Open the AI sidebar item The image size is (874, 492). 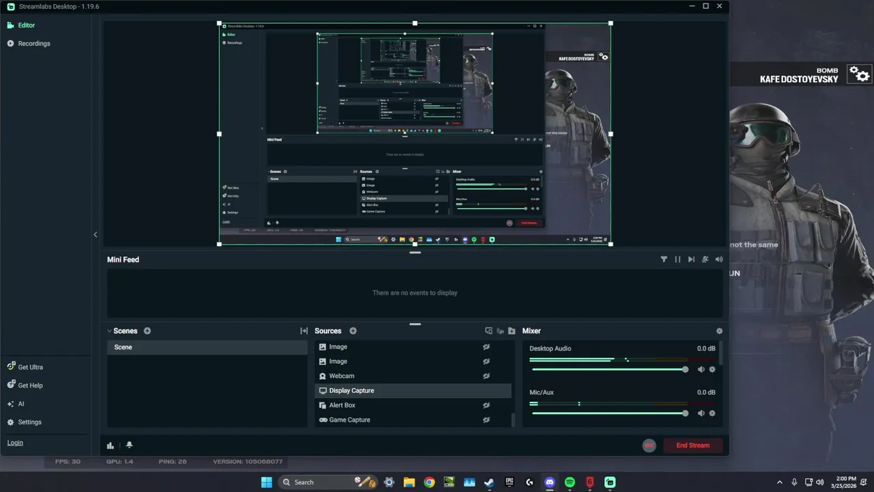(16, 404)
